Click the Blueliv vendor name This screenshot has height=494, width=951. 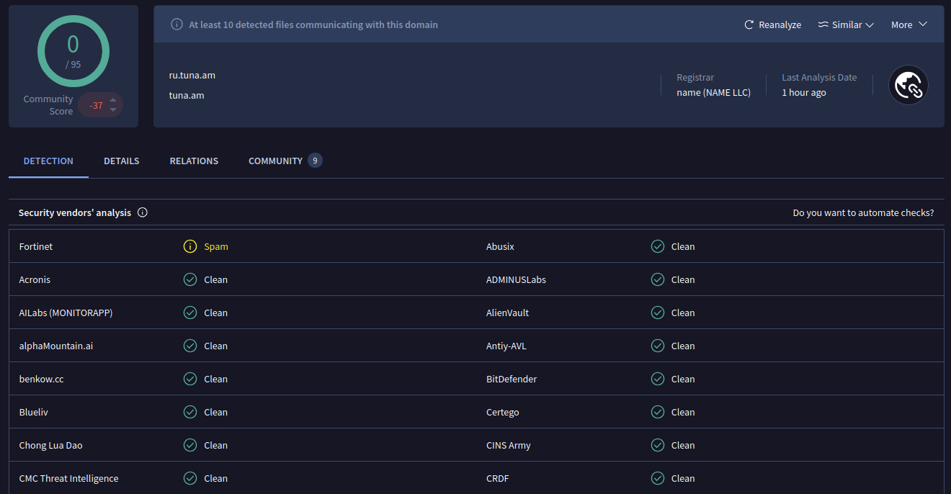pos(34,412)
